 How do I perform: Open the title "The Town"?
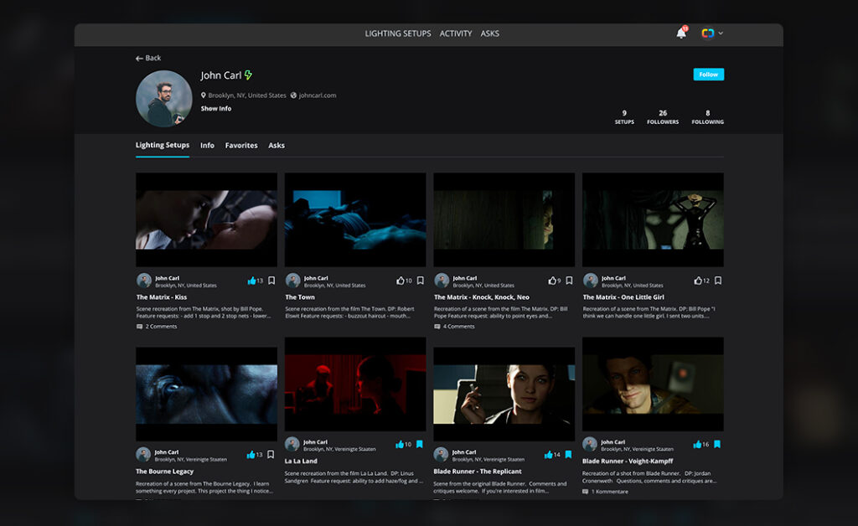300,297
